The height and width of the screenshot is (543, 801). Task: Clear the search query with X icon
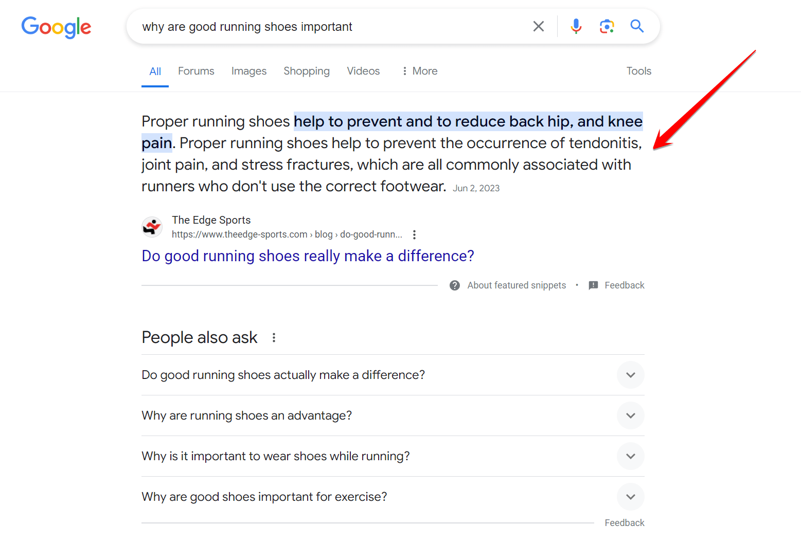[x=538, y=26]
